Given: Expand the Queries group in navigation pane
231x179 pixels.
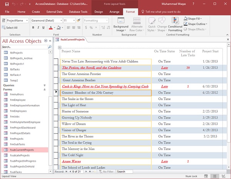Looking at the screenshot, I should pyautogui.click(x=44, y=85).
